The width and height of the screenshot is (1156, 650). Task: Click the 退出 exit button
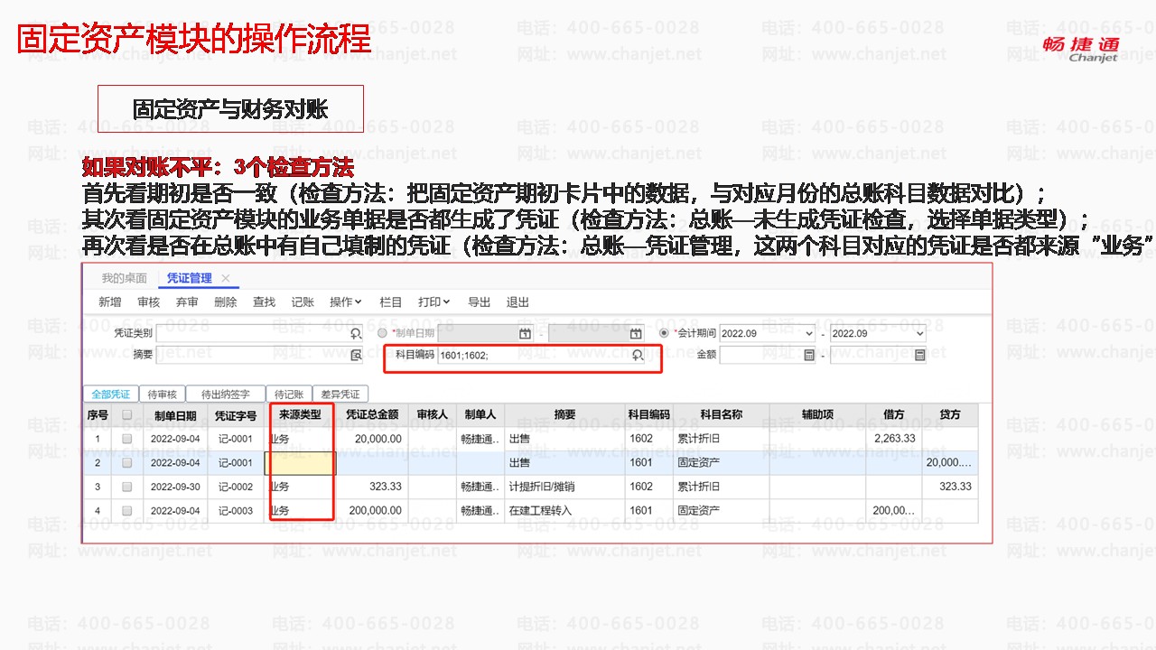click(x=517, y=302)
